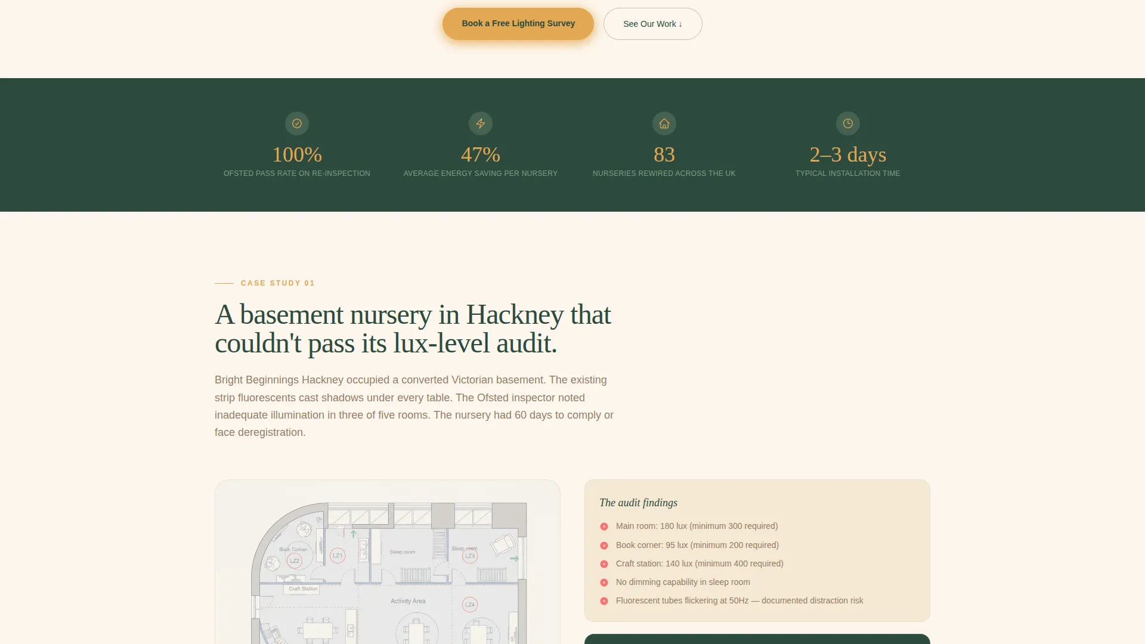
Task: Click the checkmark icon above 100%
Action: (297, 123)
